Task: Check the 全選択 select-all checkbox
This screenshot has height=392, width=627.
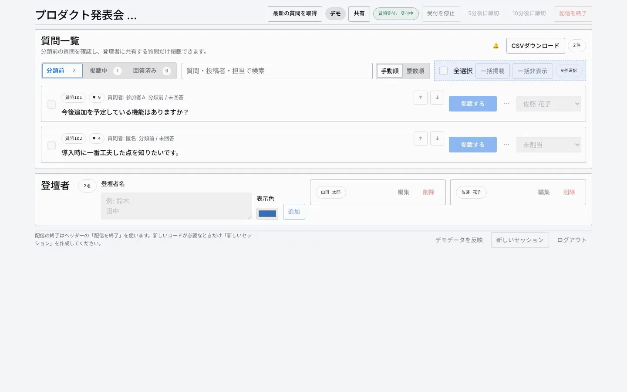Action: 444,71
